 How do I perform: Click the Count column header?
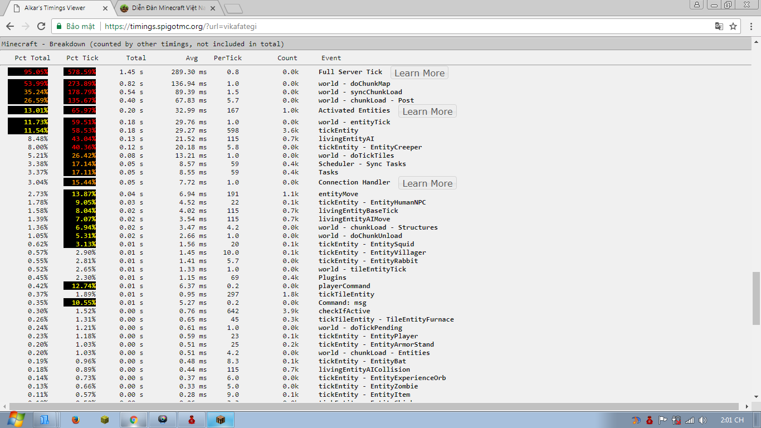point(287,58)
